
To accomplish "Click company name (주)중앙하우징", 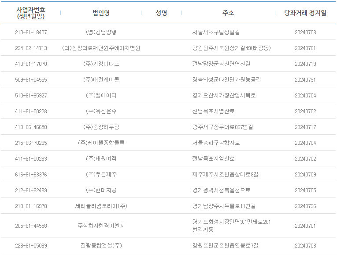I will click(101, 127).
